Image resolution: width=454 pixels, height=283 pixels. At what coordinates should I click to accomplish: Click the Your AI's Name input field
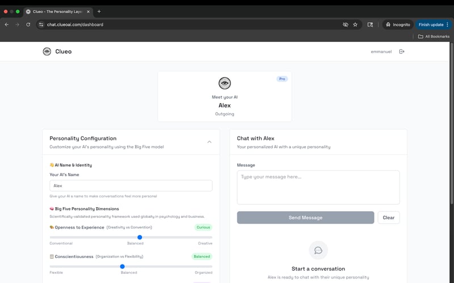(131, 186)
